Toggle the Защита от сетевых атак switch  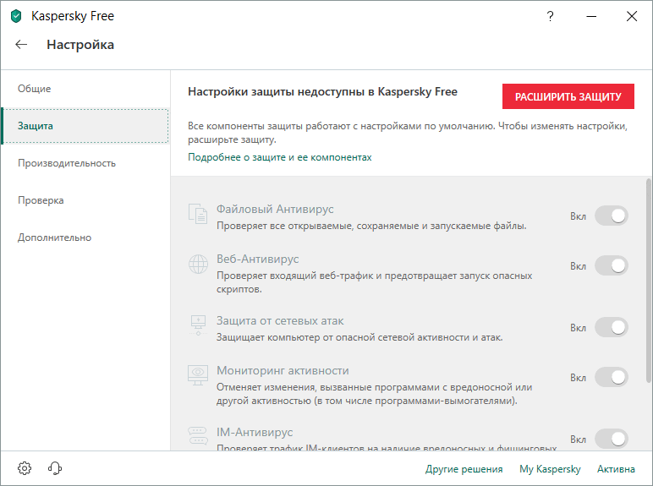pos(611,327)
